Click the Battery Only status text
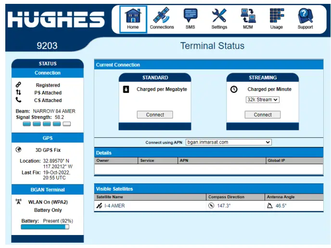The height and width of the screenshot is (248, 331). click(48, 210)
